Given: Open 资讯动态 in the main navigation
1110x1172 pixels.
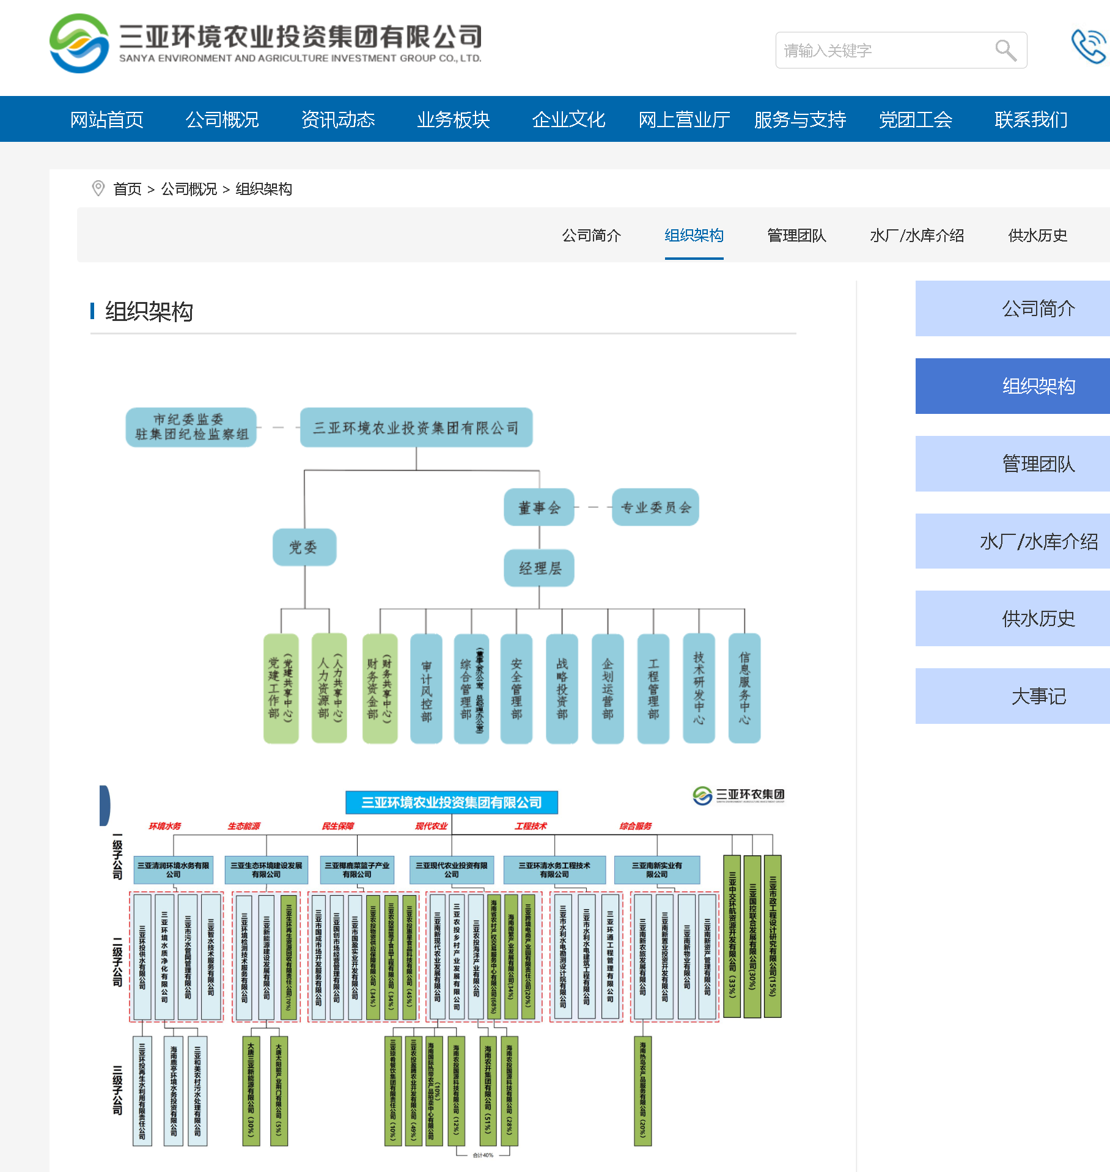Looking at the screenshot, I should 338,119.
